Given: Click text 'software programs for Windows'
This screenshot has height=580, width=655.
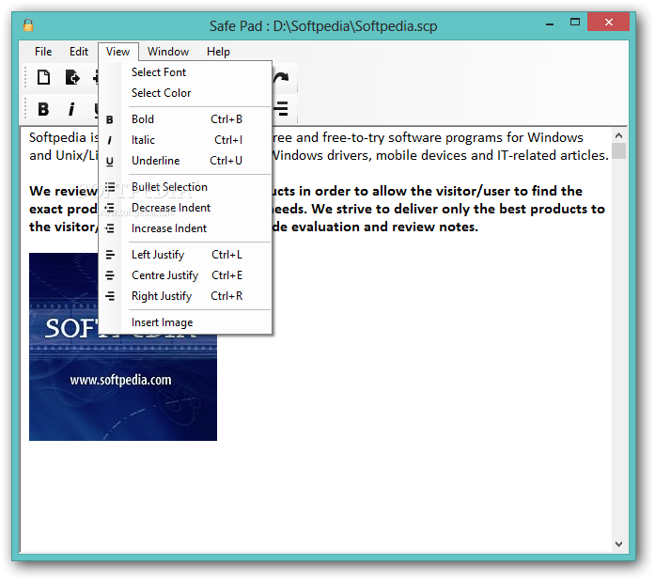Looking at the screenshot, I should point(486,138).
